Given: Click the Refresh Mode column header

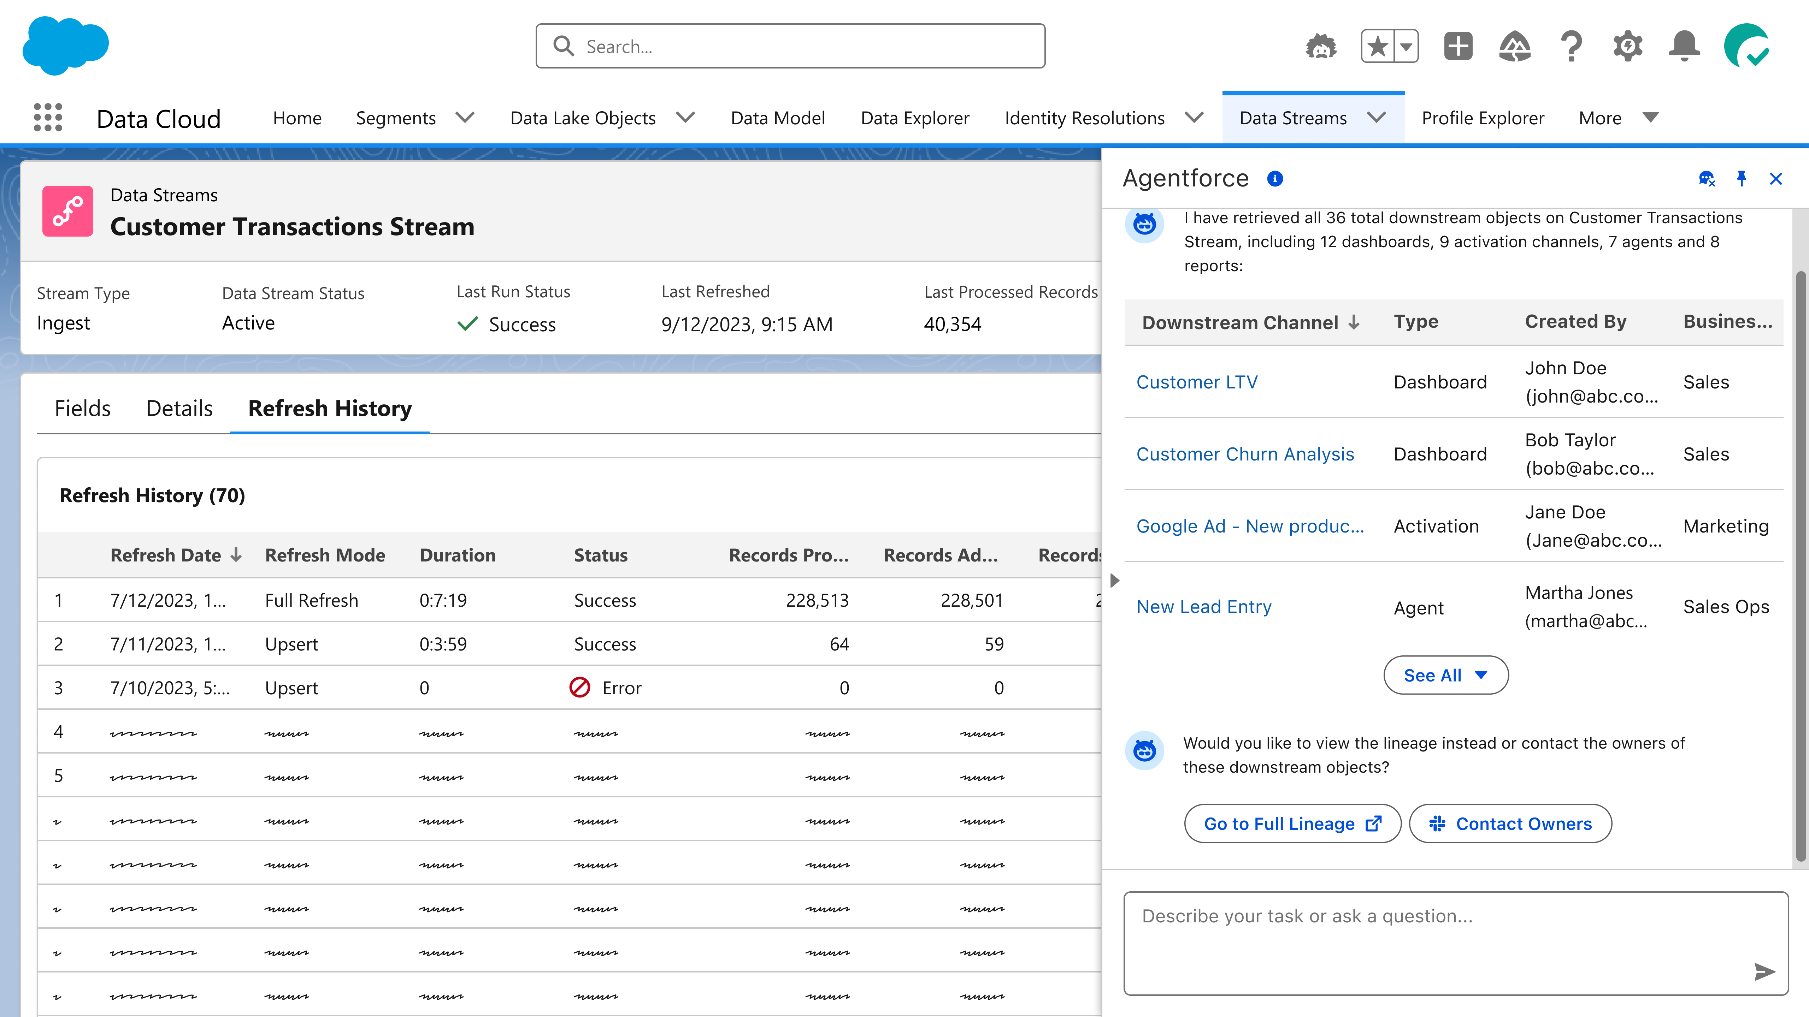Looking at the screenshot, I should 324,554.
